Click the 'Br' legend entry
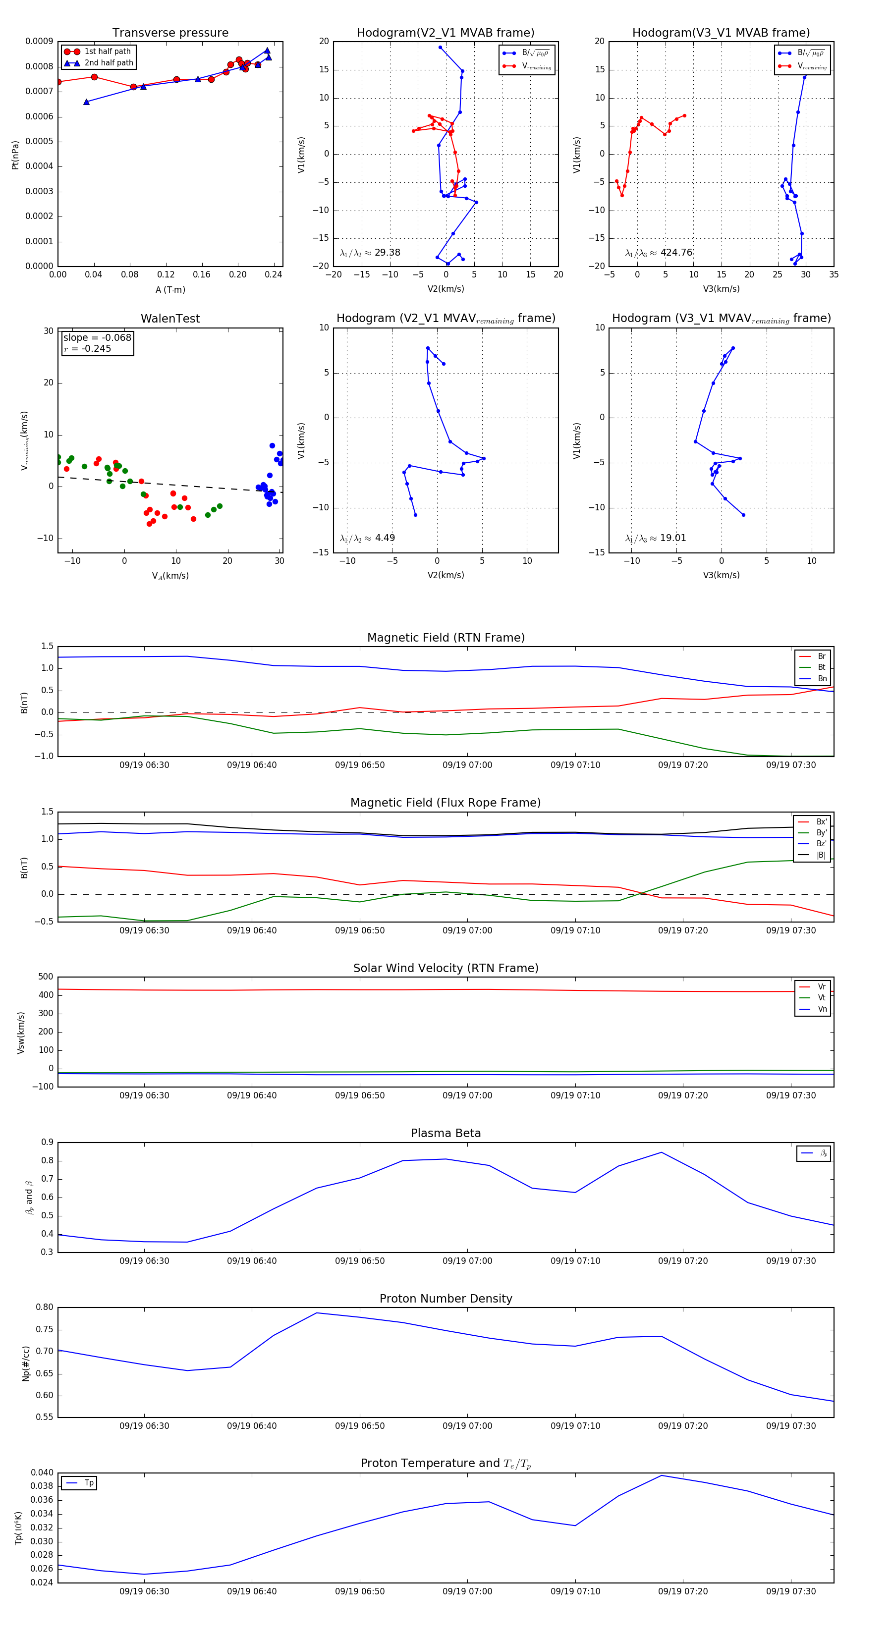The image size is (892, 1635). [813, 656]
